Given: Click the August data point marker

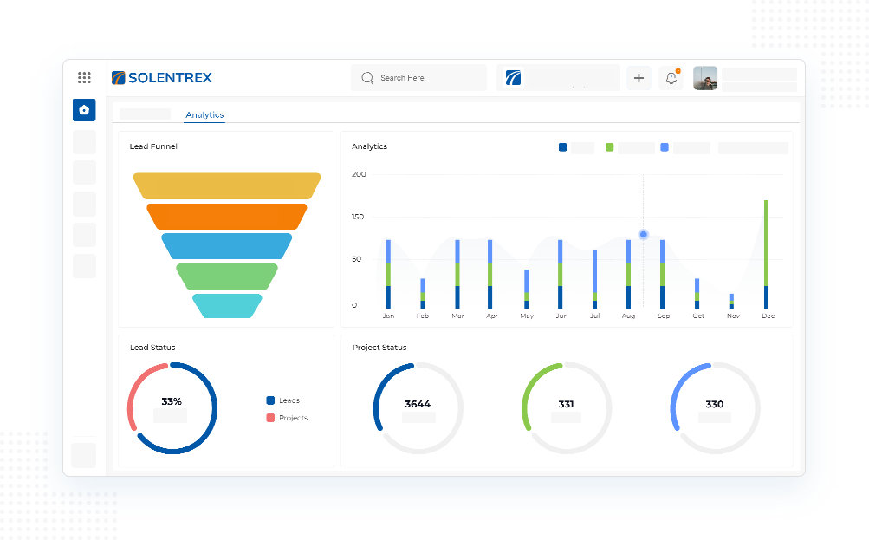Looking at the screenshot, I should pyautogui.click(x=644, y=234).
